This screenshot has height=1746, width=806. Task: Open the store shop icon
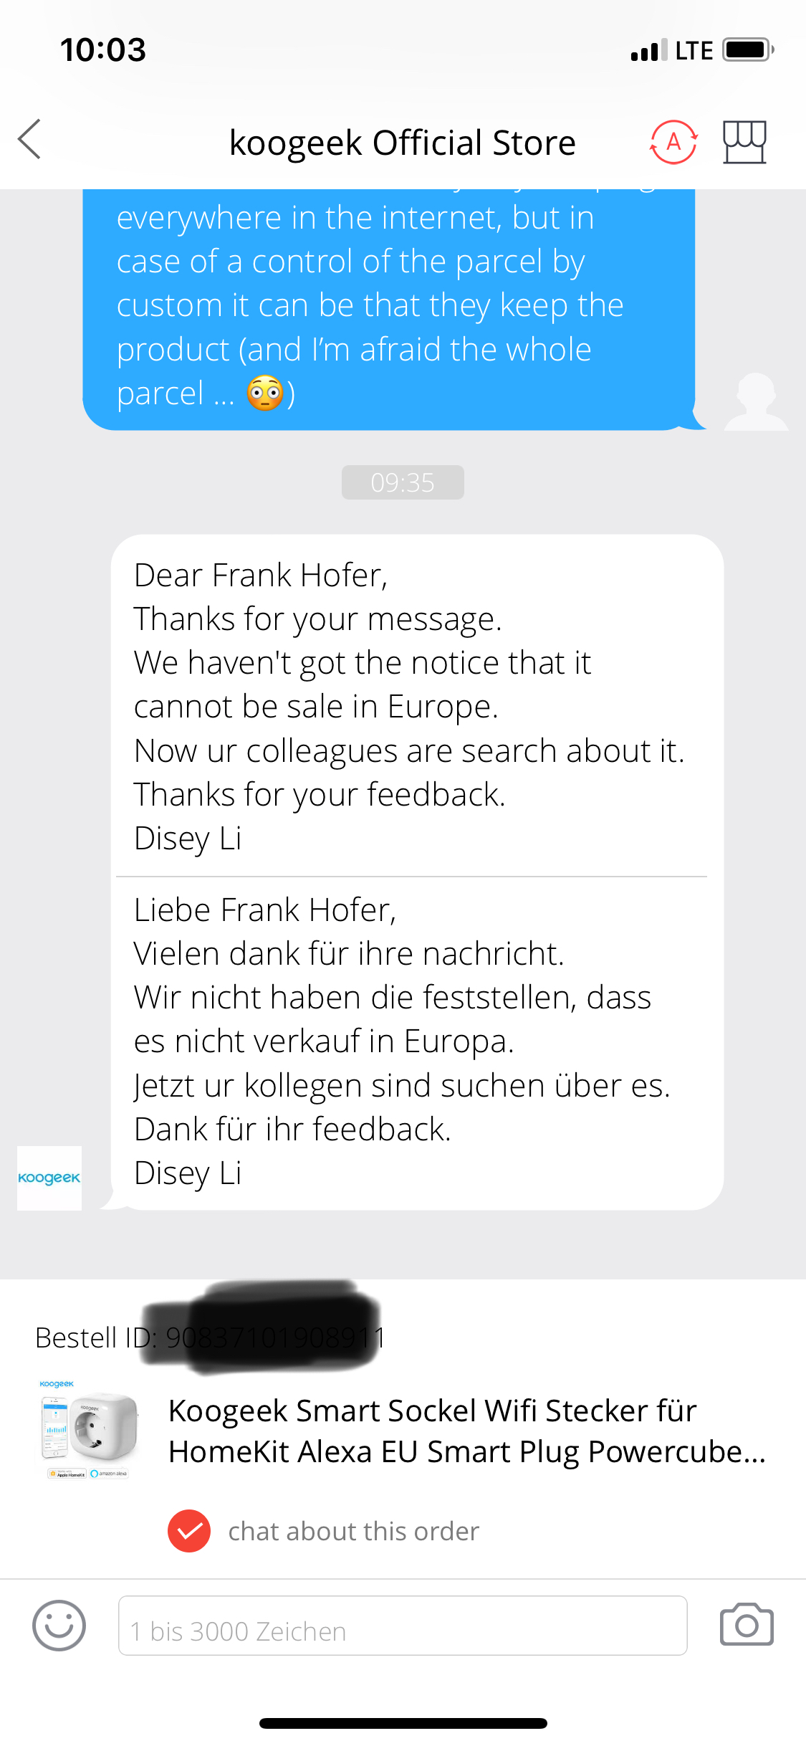pos(744,142)
